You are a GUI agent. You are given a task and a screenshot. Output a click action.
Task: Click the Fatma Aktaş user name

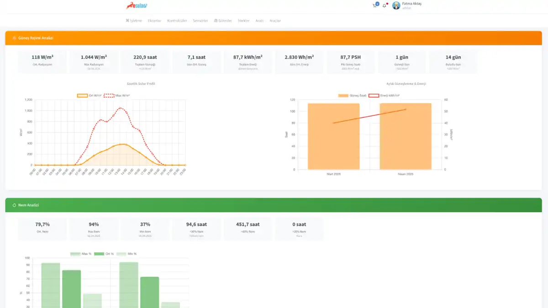click(412, 4)
